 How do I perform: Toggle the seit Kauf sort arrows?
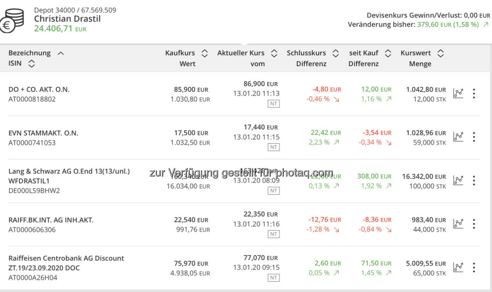[x=388, y=53]
